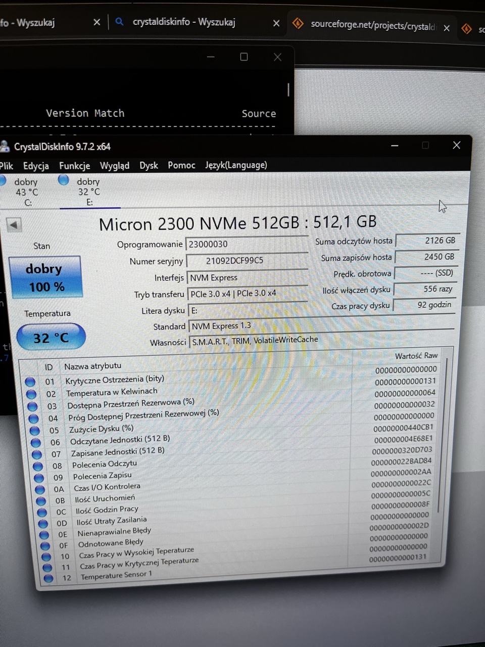Click the Nazwa atrybutu column header
485x647 pixels.
[x=92, y=366]
